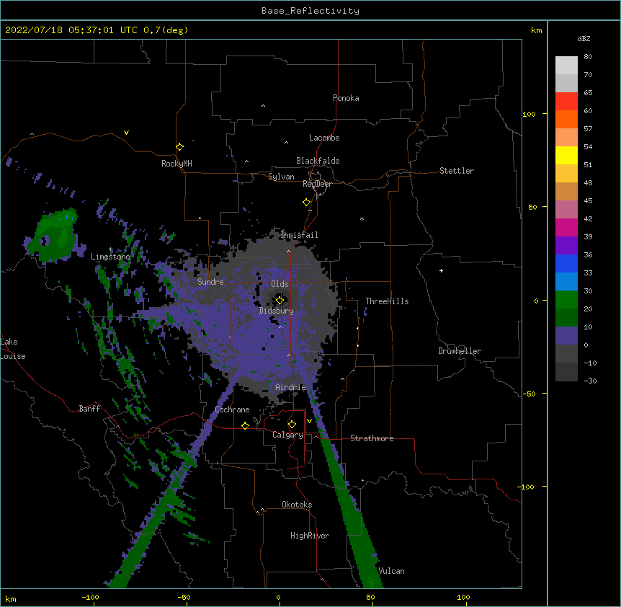
Task: Click the dBZ legend heading
Action: 584,38
